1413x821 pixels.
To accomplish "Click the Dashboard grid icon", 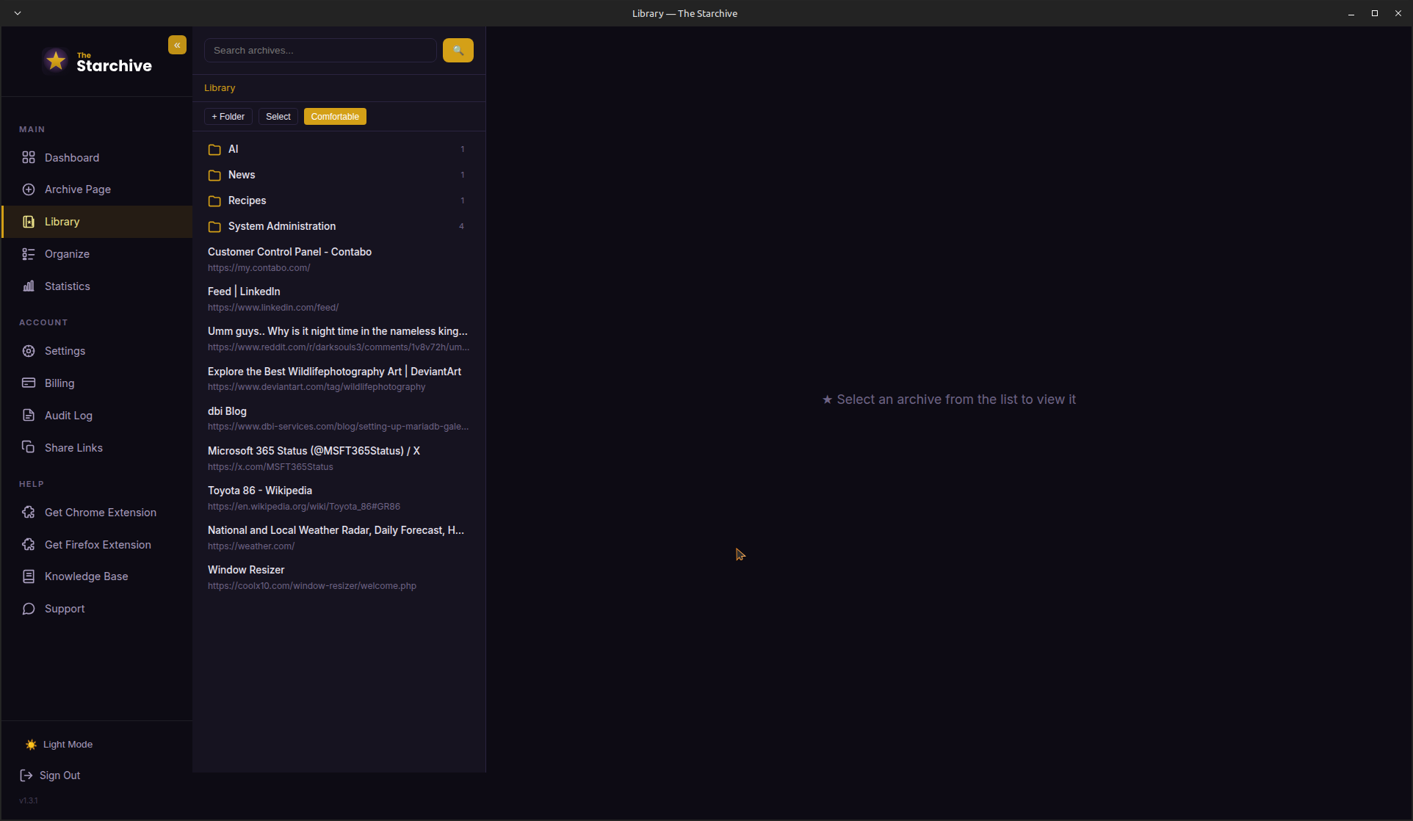I will [x=29, y=157].
